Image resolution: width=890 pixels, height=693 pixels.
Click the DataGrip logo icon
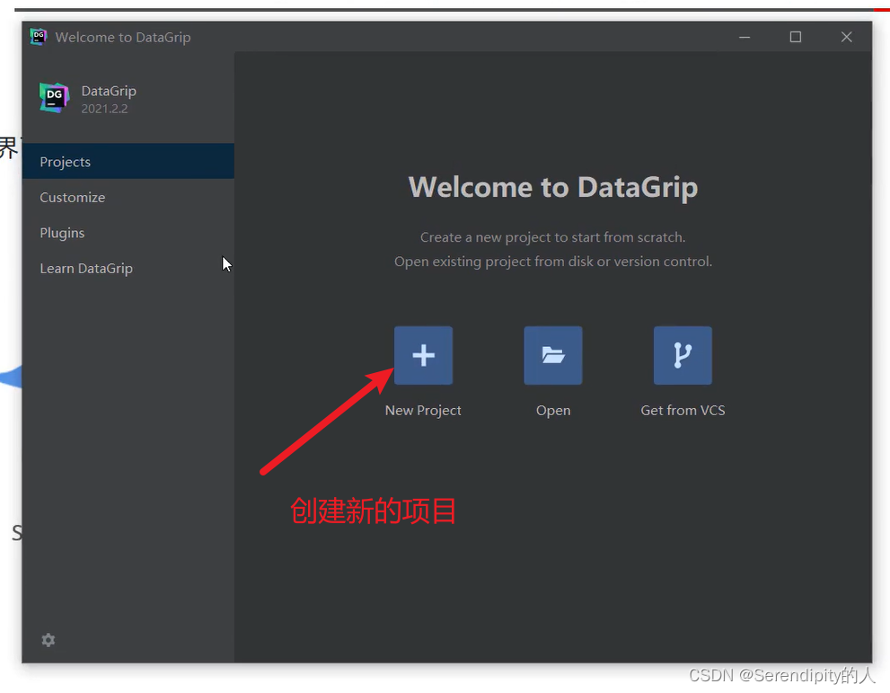[54, 97]
